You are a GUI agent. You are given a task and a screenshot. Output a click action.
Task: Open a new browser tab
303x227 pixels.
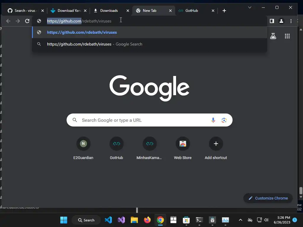tap(224, 11)
